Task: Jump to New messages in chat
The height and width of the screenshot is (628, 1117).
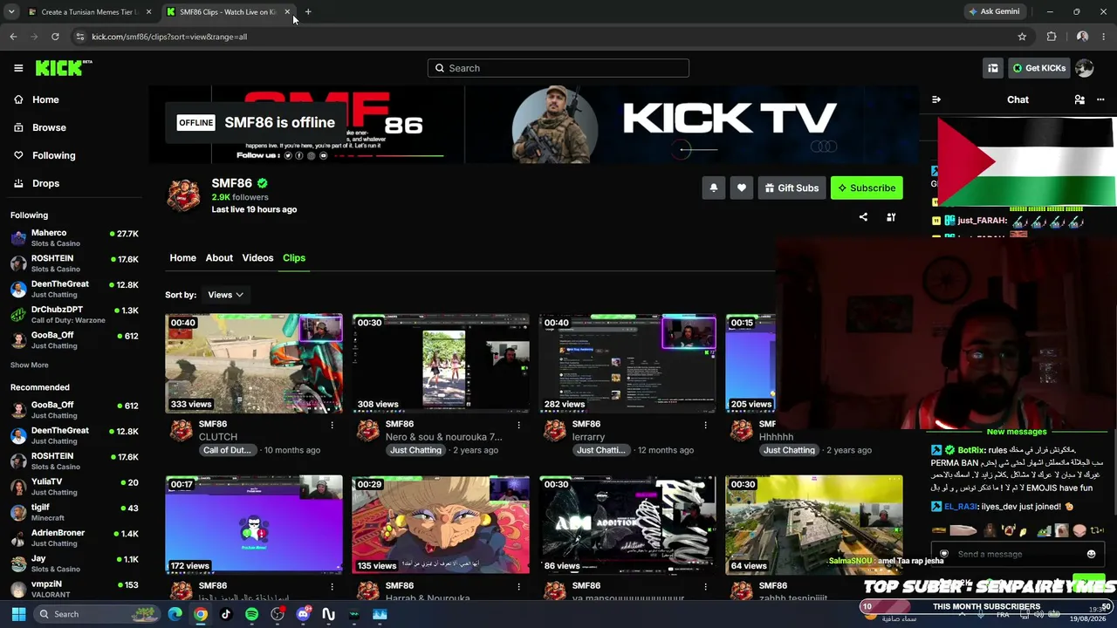Action: 1017,432
